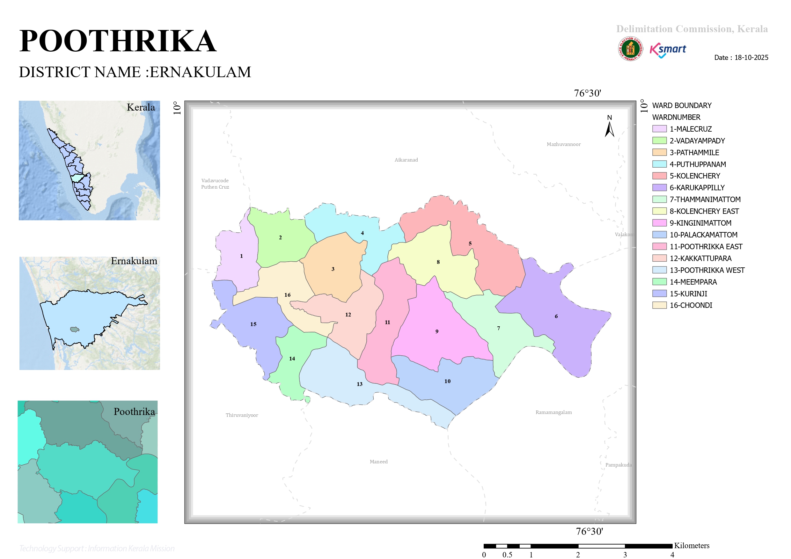This screenshot has width=791, height=559.
Task: Click the Date : 18-10-2025 text
Action: [741, 57]
